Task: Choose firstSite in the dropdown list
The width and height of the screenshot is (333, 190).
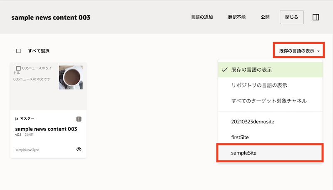Action: click(x=240, y=137)
